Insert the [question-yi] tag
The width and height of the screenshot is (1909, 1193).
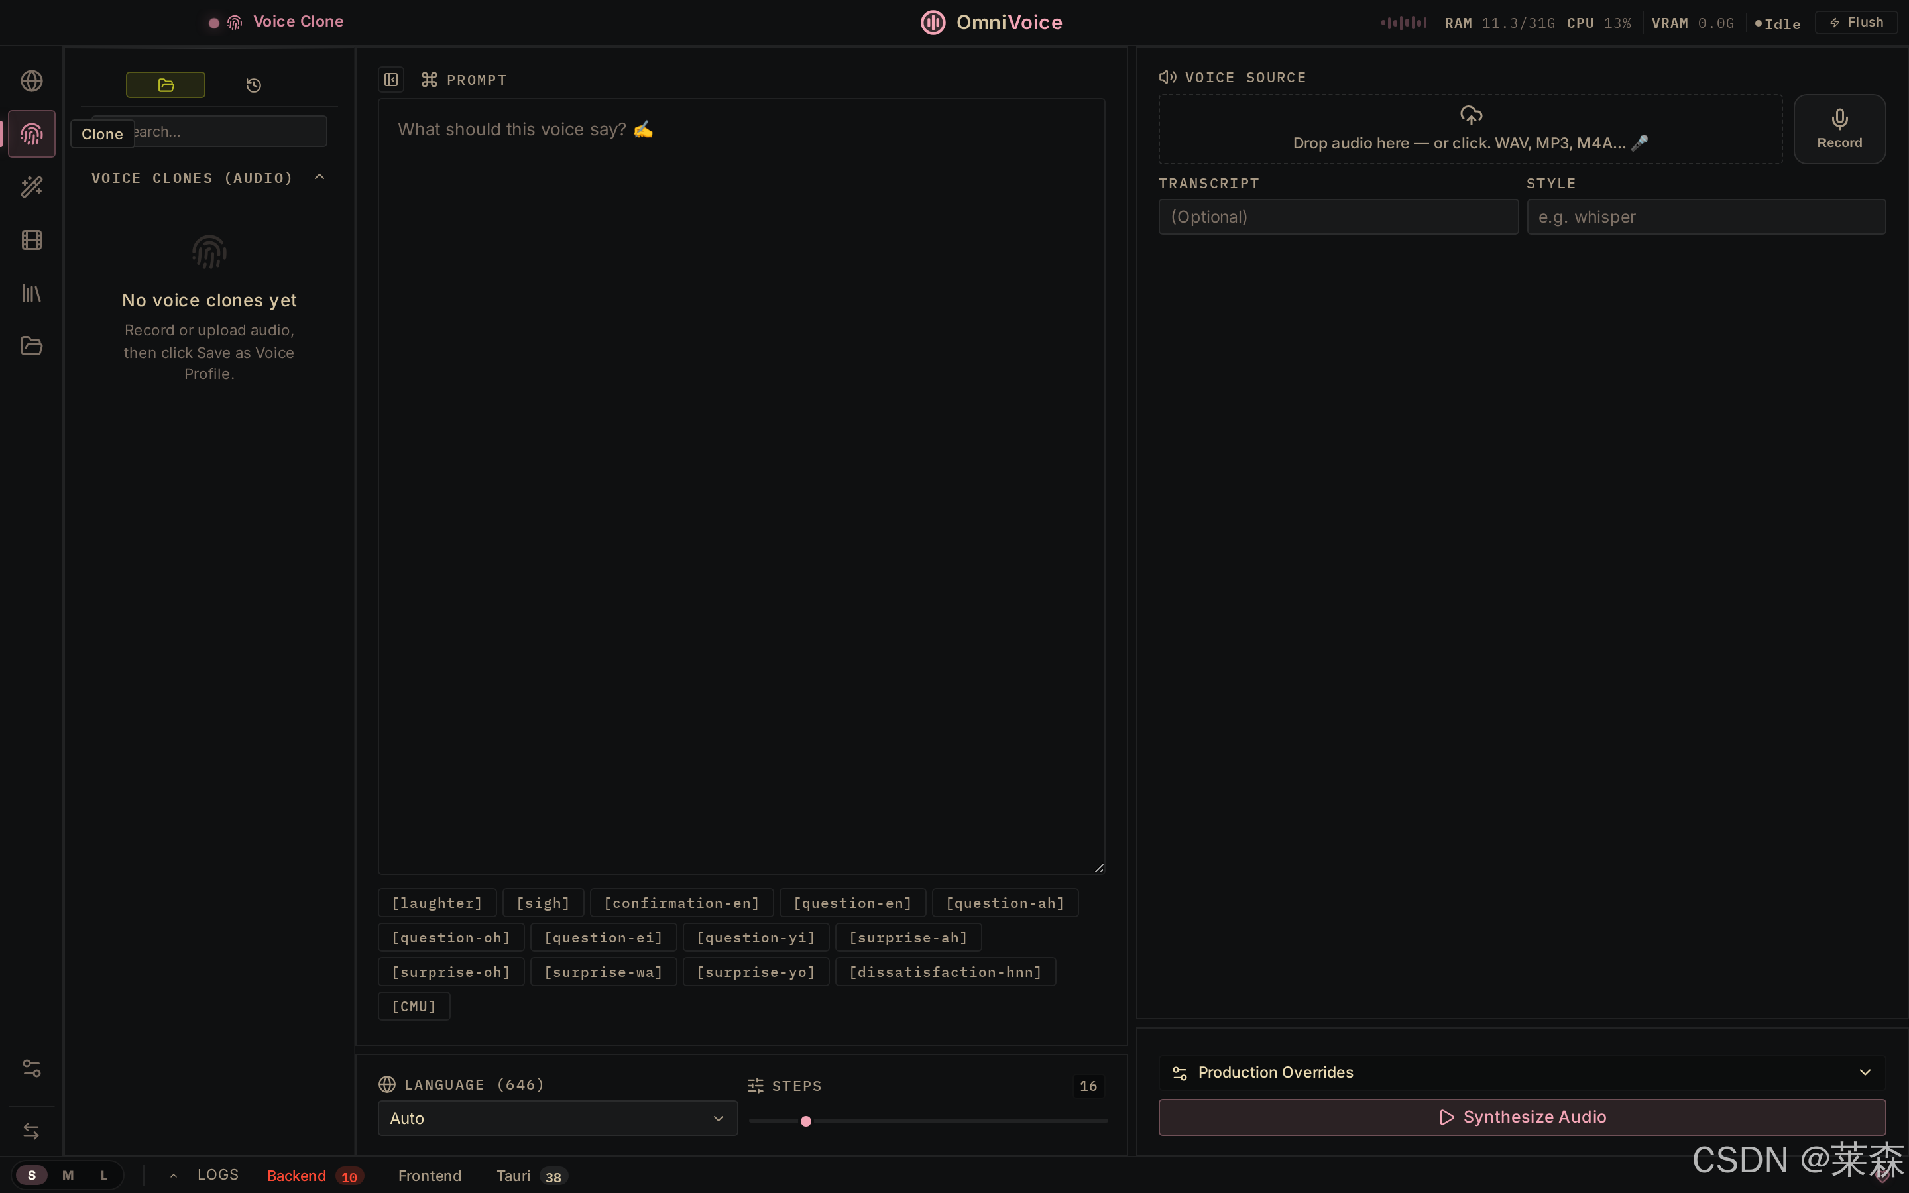tap(756, 937)
